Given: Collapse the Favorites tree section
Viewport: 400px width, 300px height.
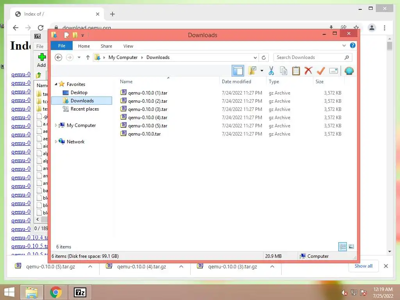Looking at the screenshot, I should [56, 84].
